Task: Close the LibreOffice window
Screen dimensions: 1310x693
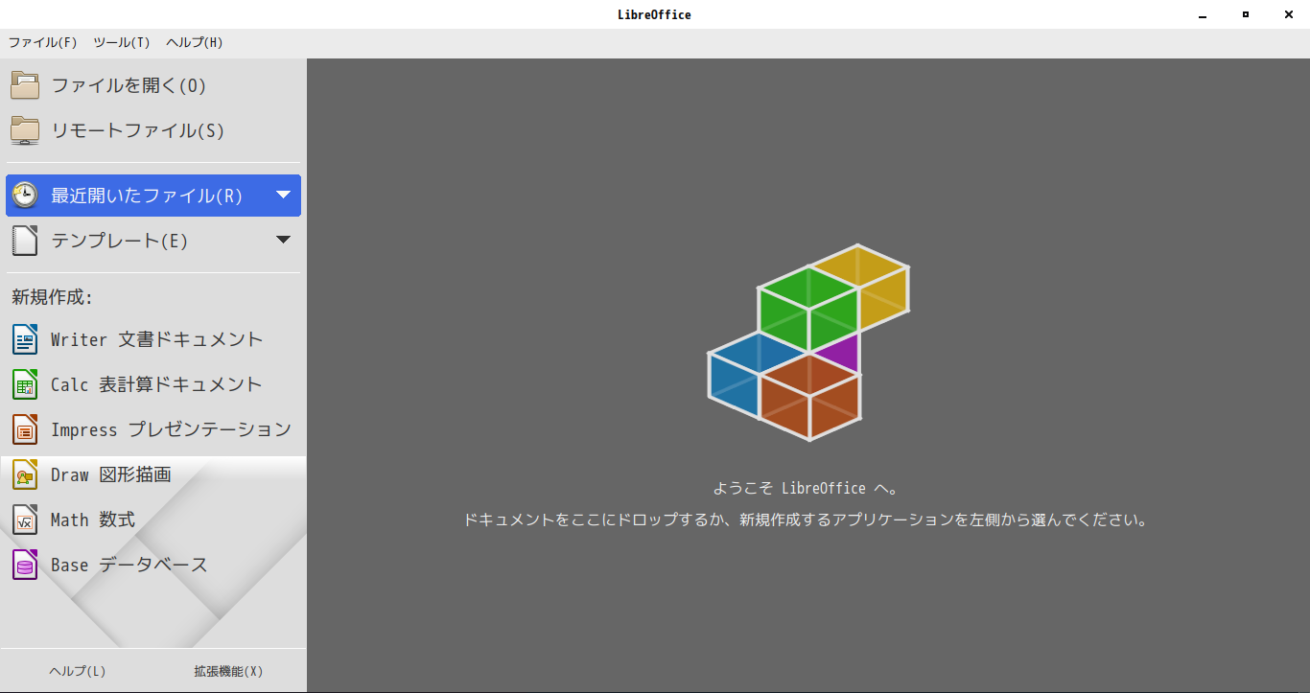Action: tap(1288, 14)
